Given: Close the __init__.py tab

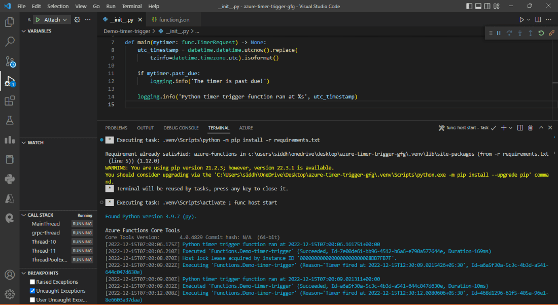Looking at the screenshot, I should [140, 20].
